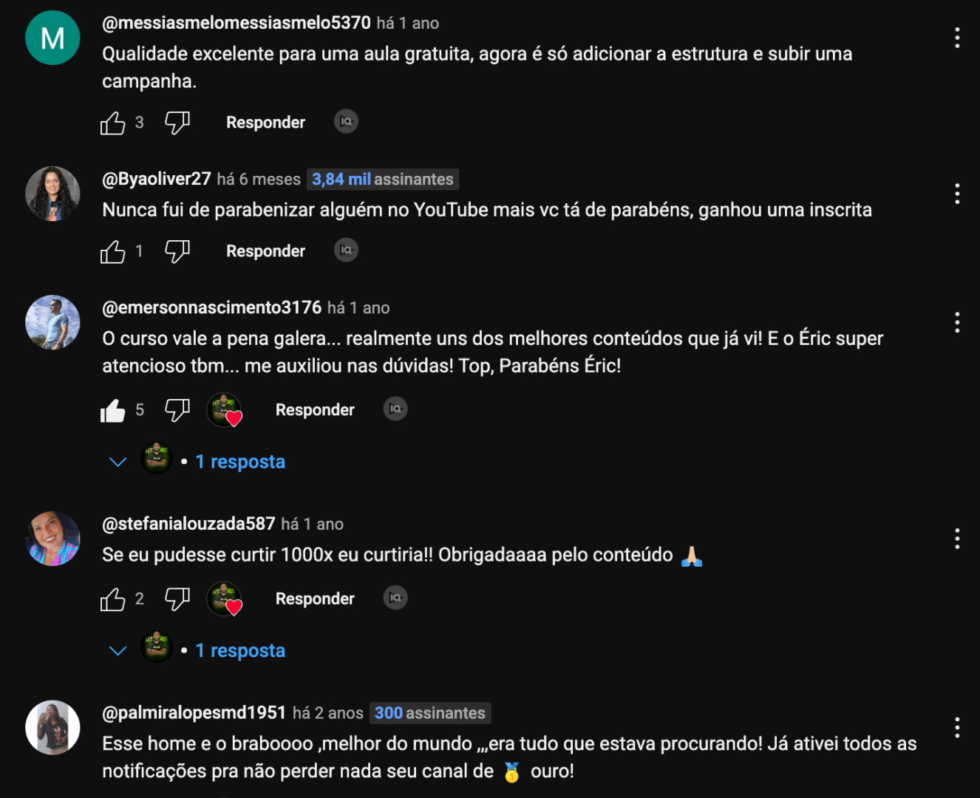Viewport: 980px width, 798px height.
Task: Like the comment by @messiasmelomessiasmelo5370
Action: pyautogui.click(x=113, y=123)
